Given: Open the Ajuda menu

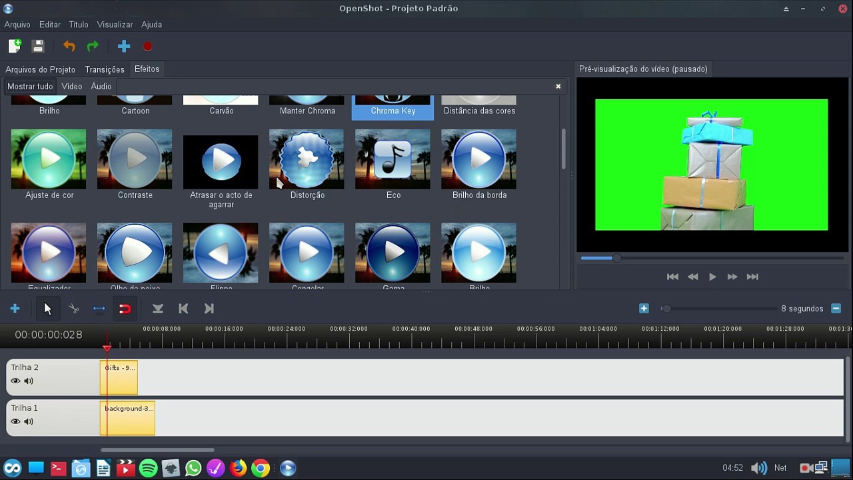Looking at the screenshot, I should tap(152, 25).
